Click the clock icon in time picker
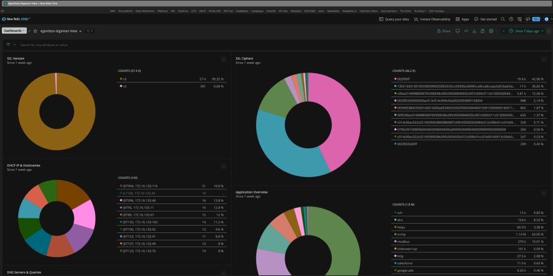This screenshot has width=553, height=276. [511, 31]
